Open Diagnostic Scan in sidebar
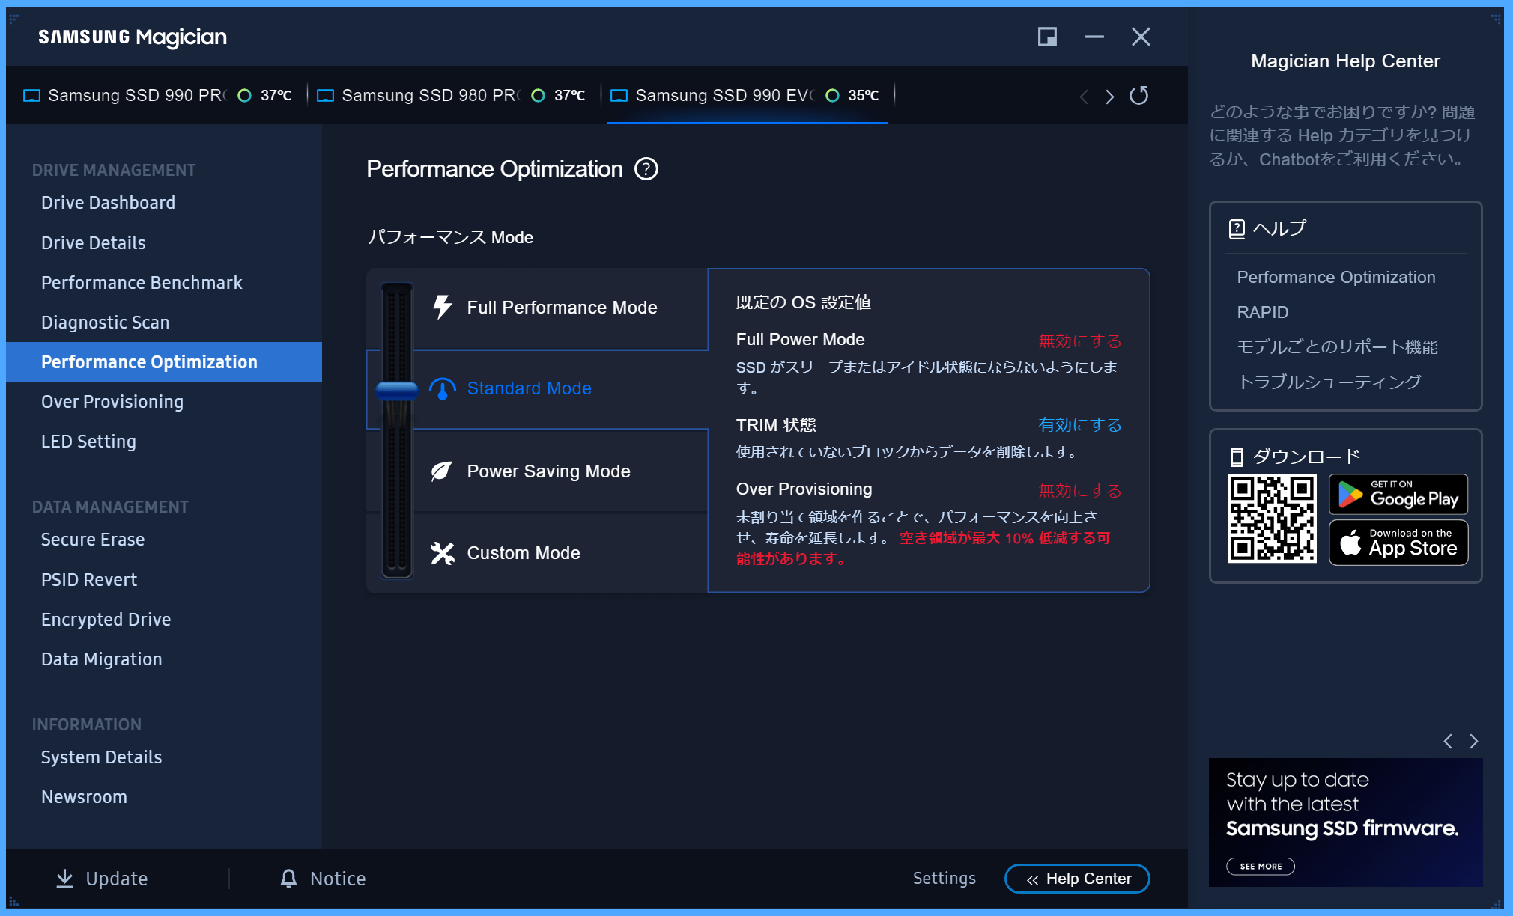This screenshot has width=1513, height=916. pos(106,323)
